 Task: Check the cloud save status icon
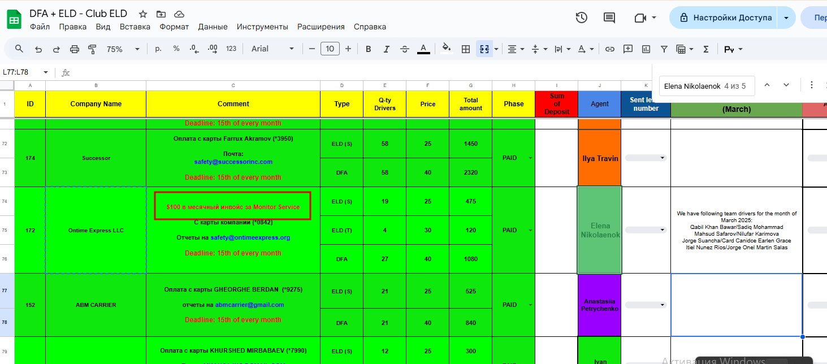pyautogui.click(x=179, y=14)
